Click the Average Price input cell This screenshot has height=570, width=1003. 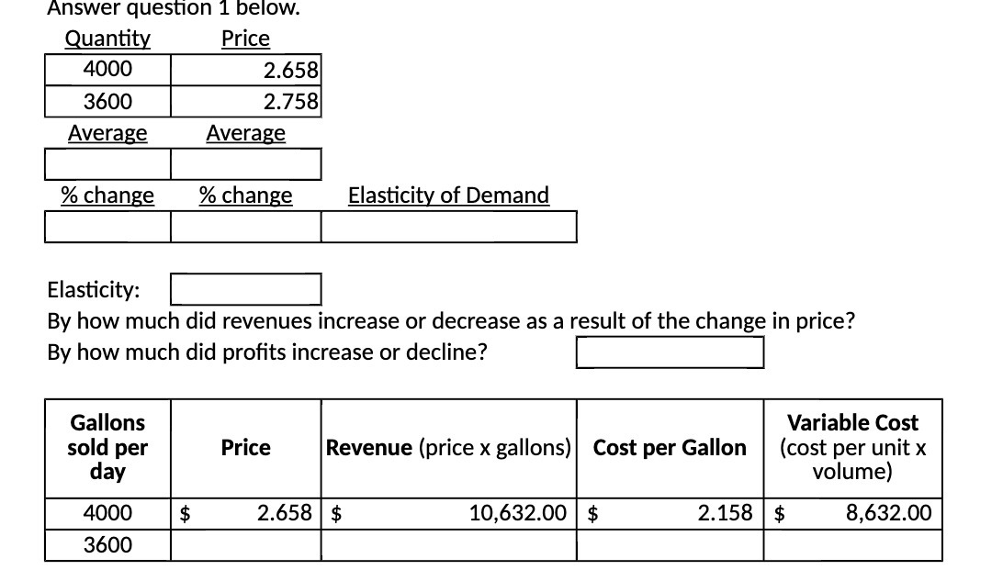[245, 163]
